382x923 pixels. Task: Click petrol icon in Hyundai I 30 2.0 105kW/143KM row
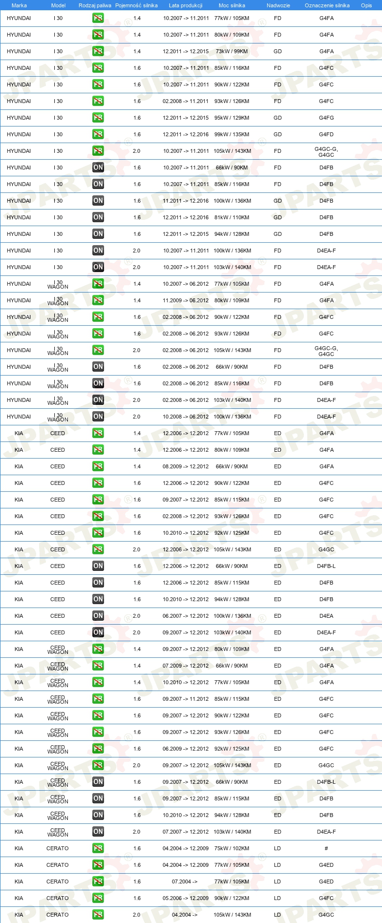pos(98,151)
